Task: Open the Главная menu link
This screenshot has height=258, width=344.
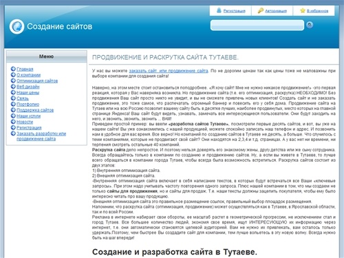Action: click(x=25, y=69)
